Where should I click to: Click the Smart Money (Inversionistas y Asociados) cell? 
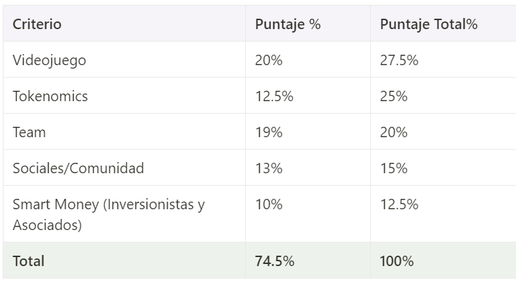pyautogui.click(x=109, y=215)
